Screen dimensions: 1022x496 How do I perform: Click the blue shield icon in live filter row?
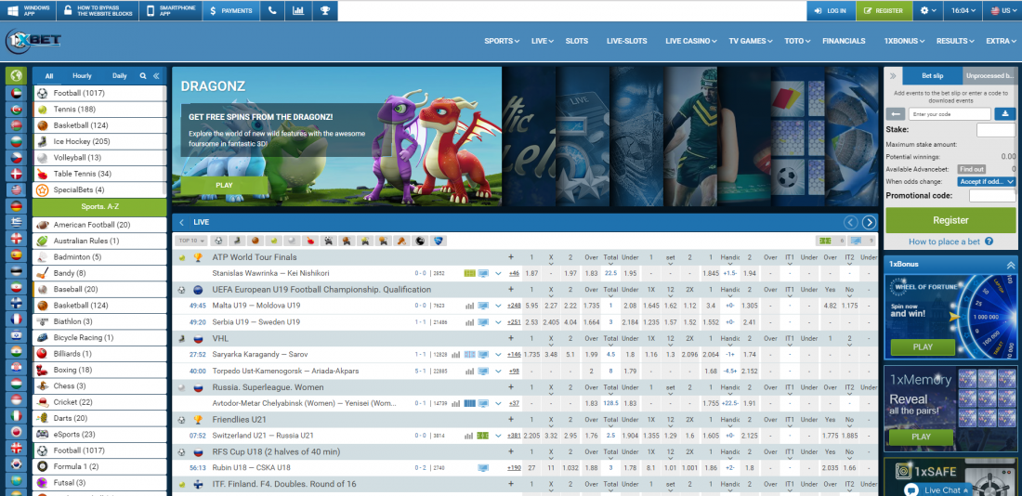(439, 241)
